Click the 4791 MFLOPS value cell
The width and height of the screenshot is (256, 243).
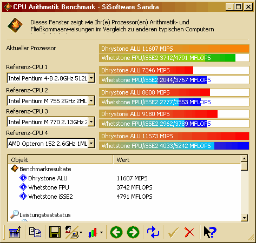(x=134, y=197)
